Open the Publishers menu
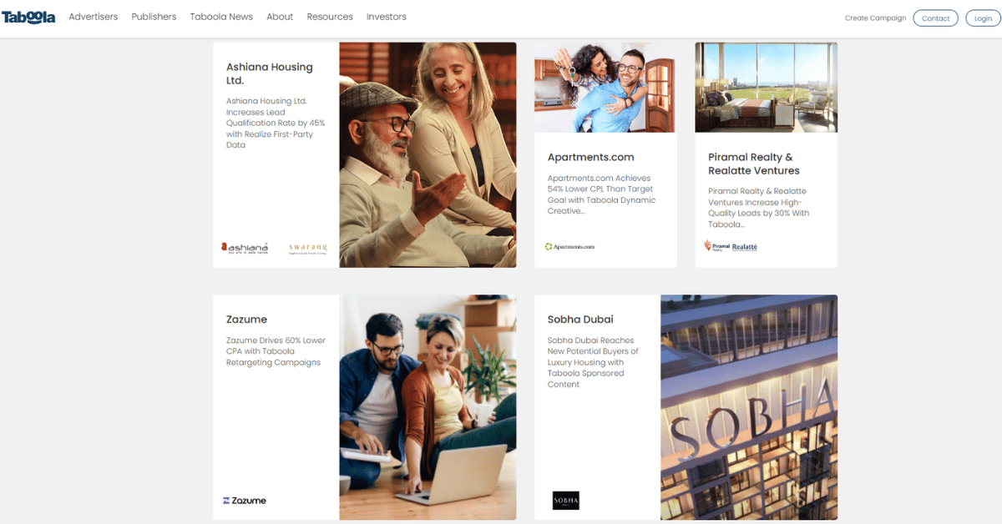The image size is (1002, 524). tap(154, 17)
